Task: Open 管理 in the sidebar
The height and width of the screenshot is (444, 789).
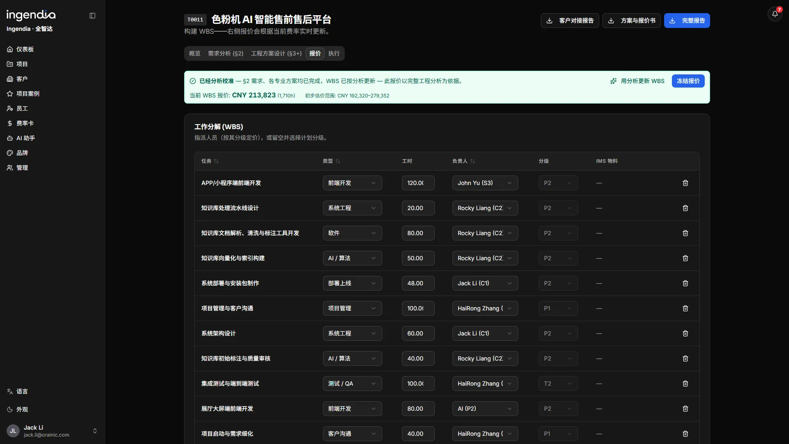Action: (x=52, y=168)
